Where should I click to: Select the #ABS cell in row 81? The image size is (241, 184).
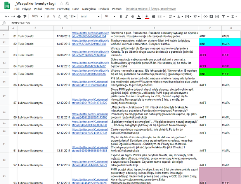231,34
